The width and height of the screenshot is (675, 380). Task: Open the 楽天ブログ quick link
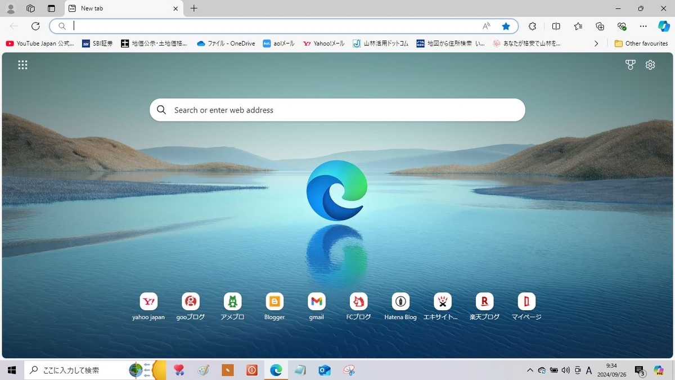[x=484, y=307]
